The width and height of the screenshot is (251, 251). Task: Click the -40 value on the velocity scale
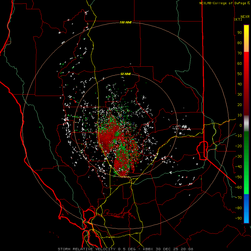238,167
